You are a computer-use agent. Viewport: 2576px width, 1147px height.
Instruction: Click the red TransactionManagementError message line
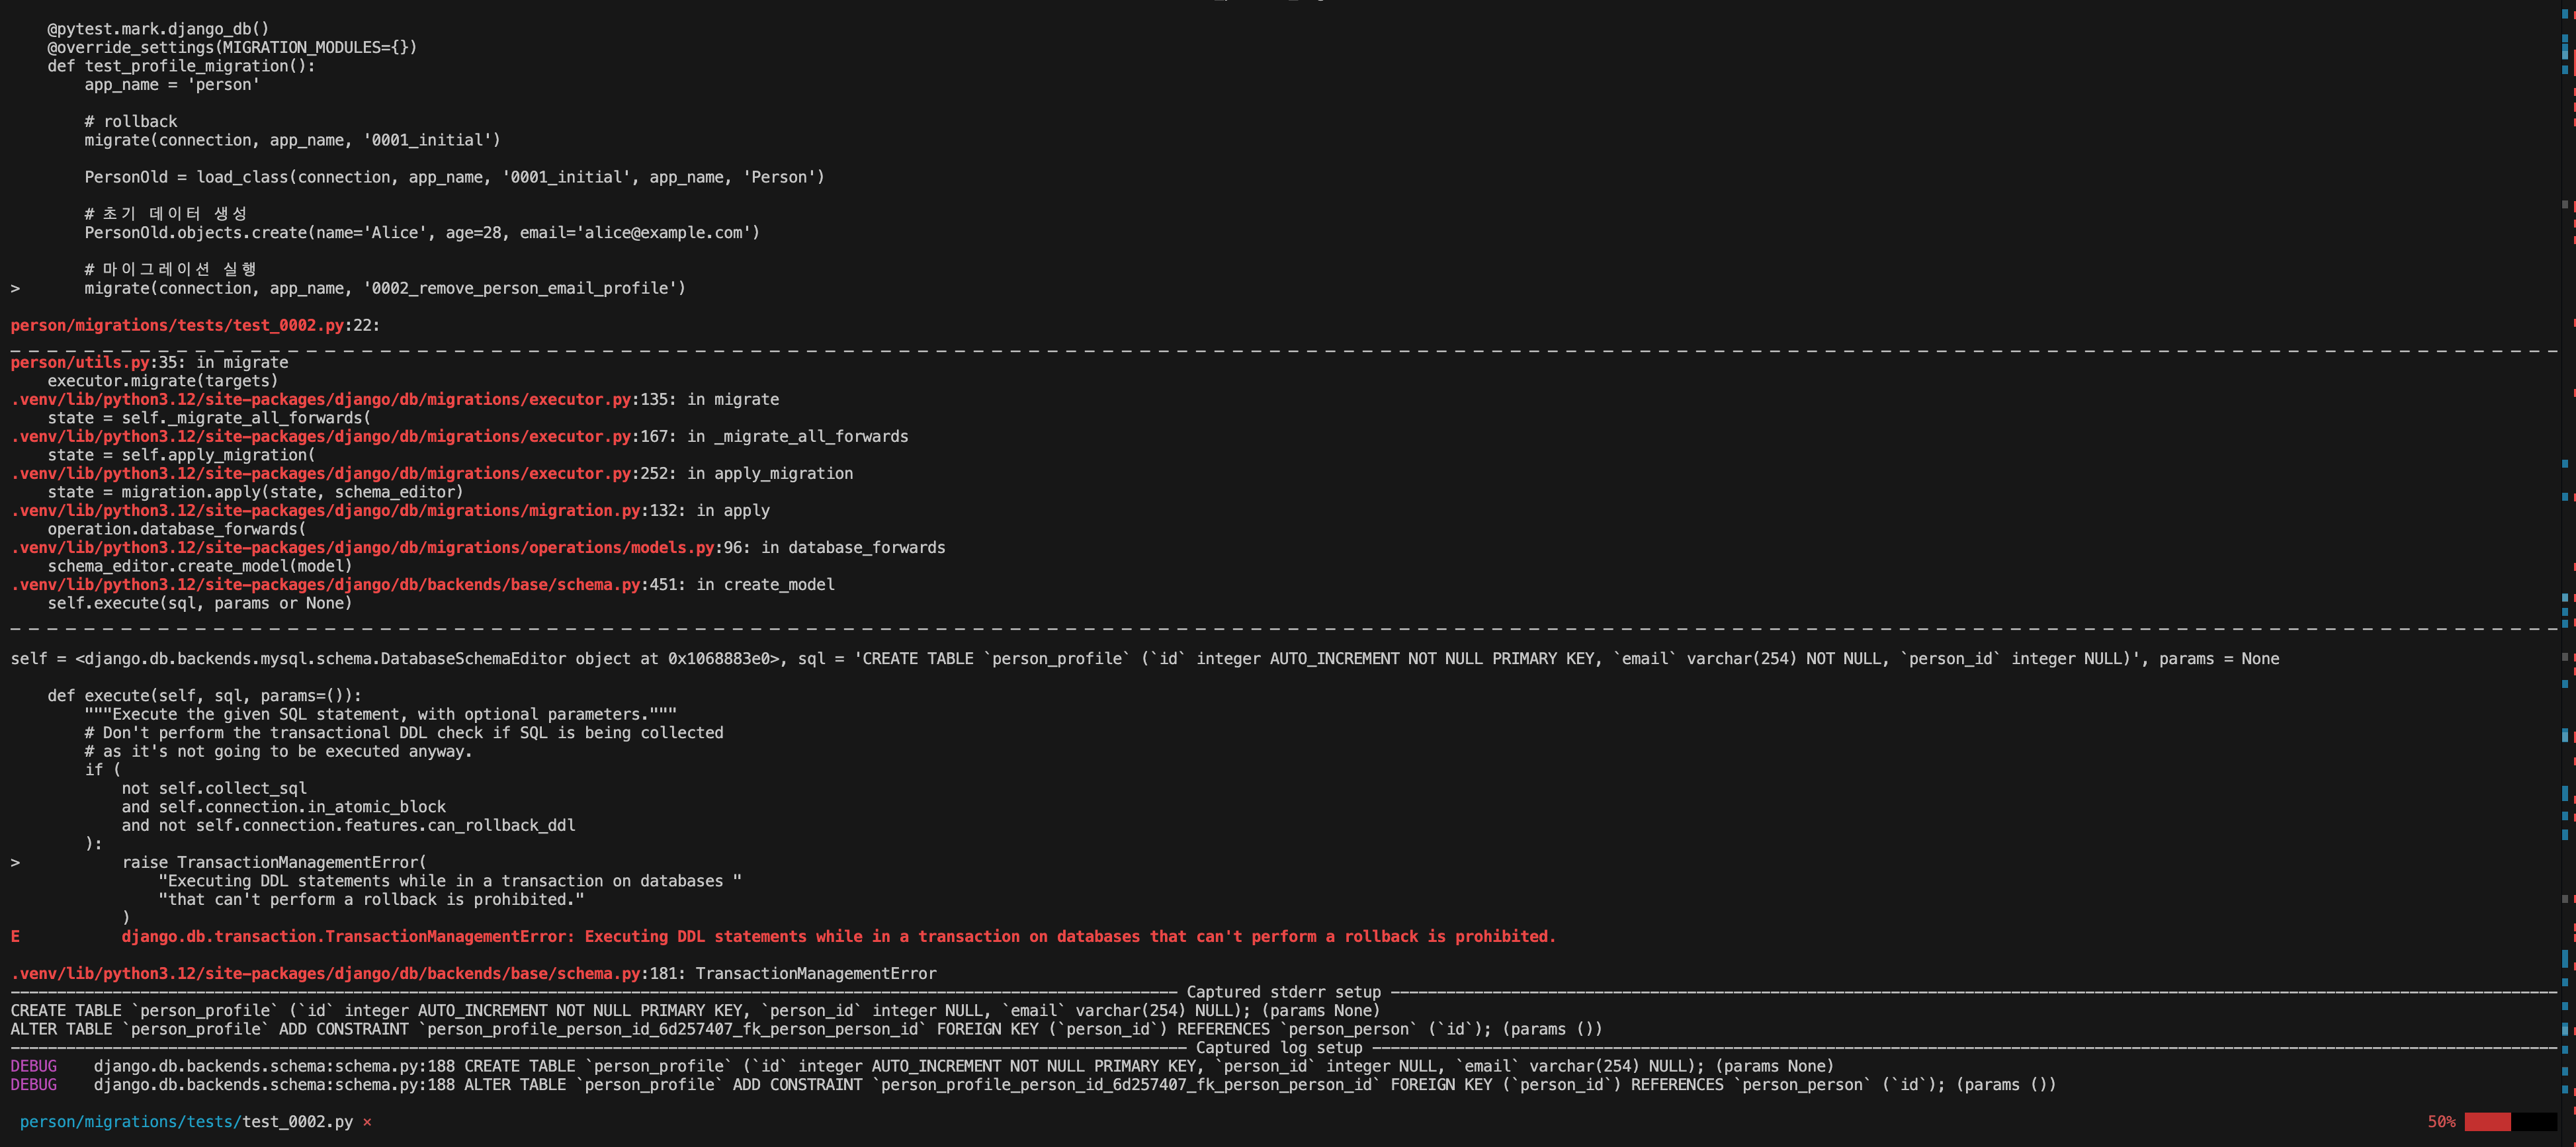(838, 937)
